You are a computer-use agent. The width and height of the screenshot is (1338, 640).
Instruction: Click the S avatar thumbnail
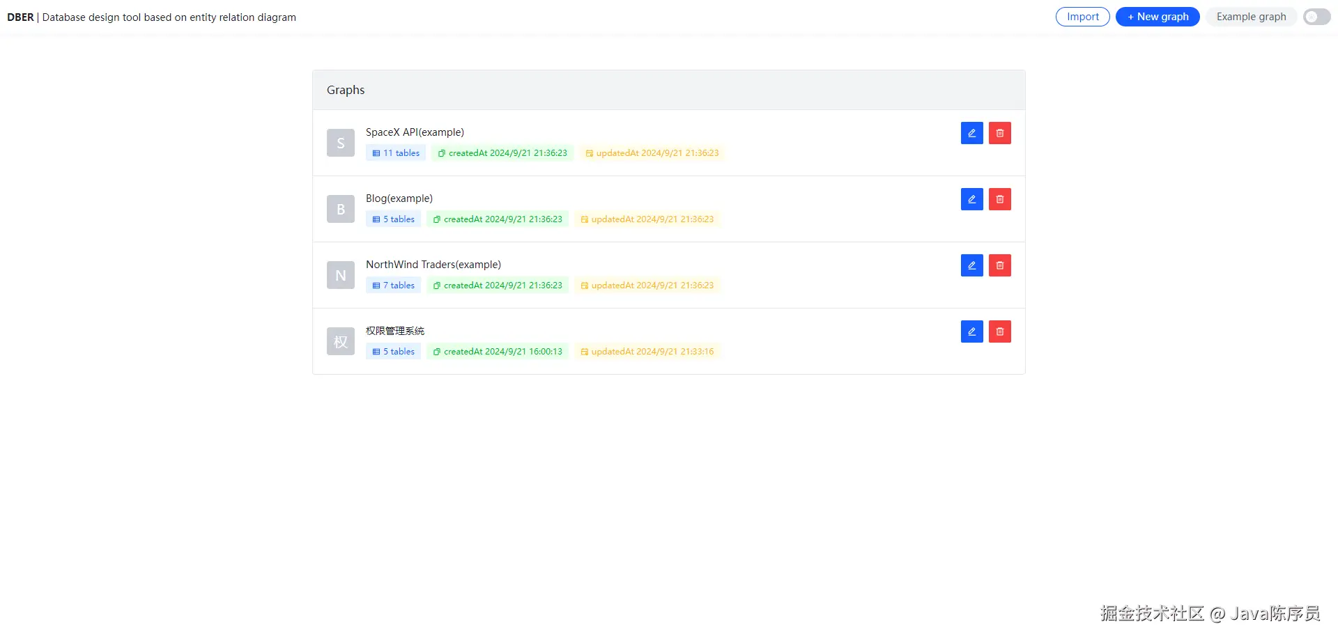341,143
